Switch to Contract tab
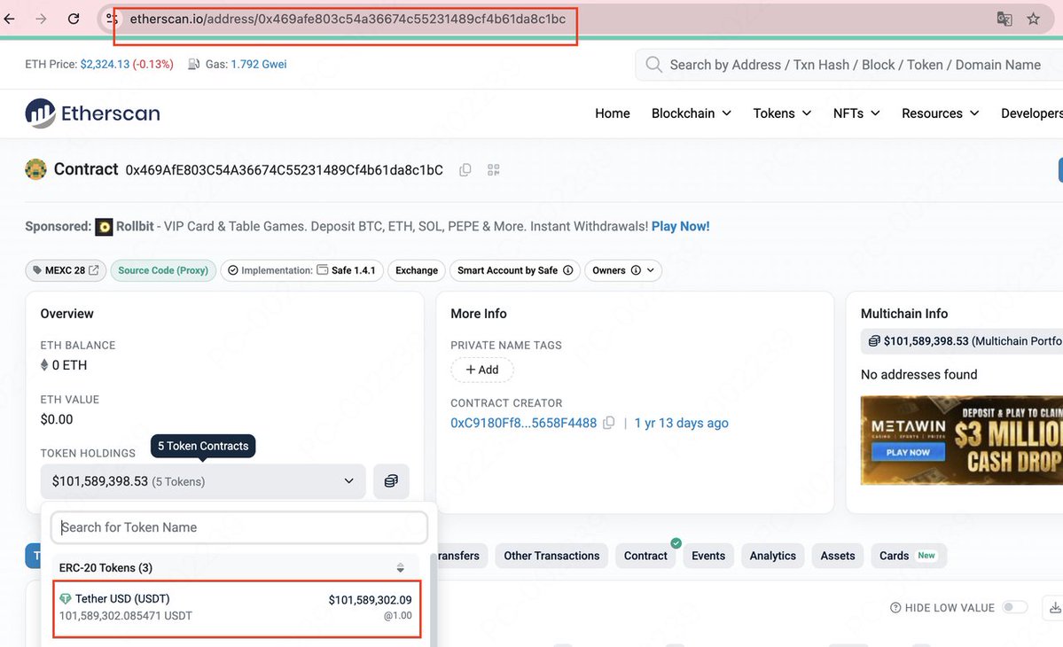1063x647 pixels. pos(645,556)
